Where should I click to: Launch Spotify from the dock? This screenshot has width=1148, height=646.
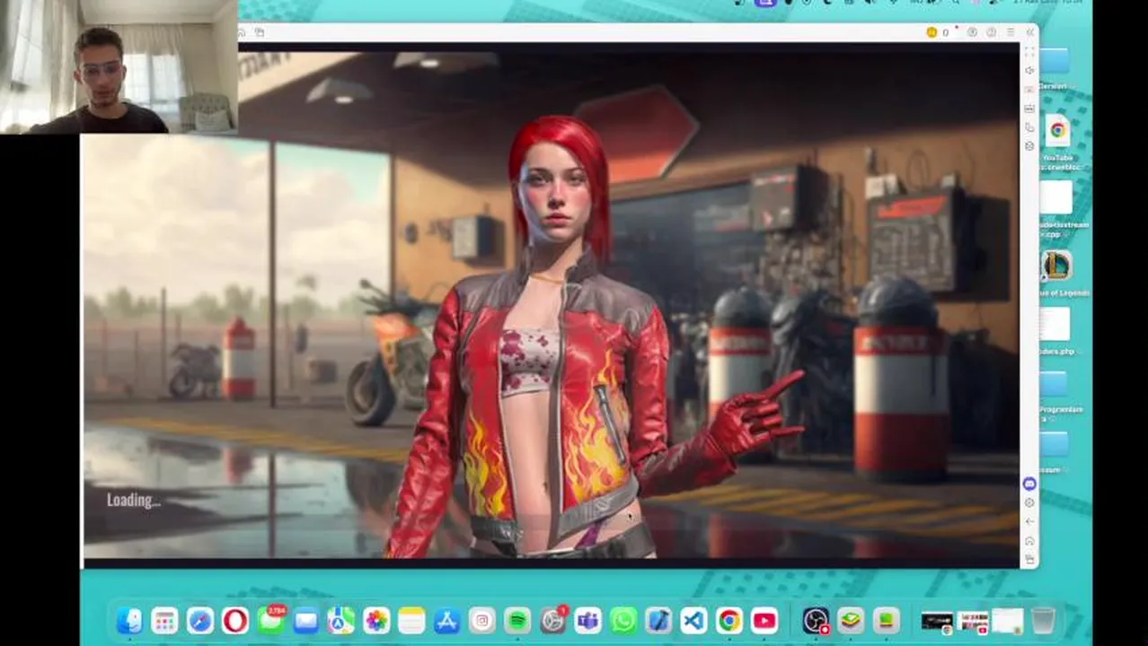(x=517, y=620)
